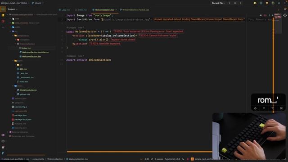Open Search Everywhere magnifier
Image resolution: width=288 pixels, height=162 pixels.
pos(279,3)
